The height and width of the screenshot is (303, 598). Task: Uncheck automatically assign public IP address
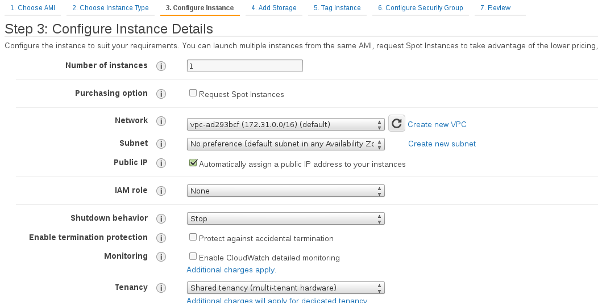tap(193, 163)
